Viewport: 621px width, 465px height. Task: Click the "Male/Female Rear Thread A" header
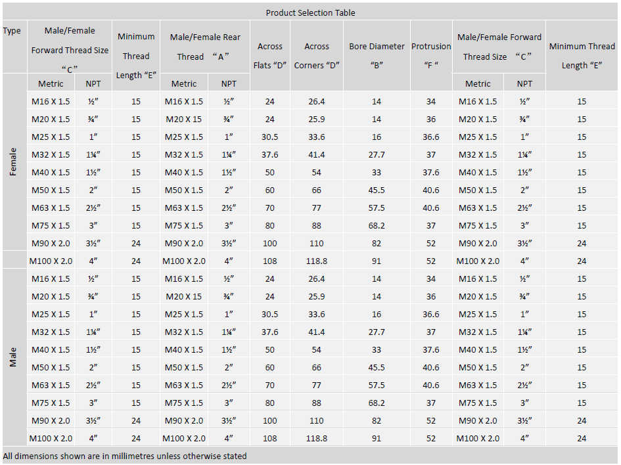[x=204, y=47]
